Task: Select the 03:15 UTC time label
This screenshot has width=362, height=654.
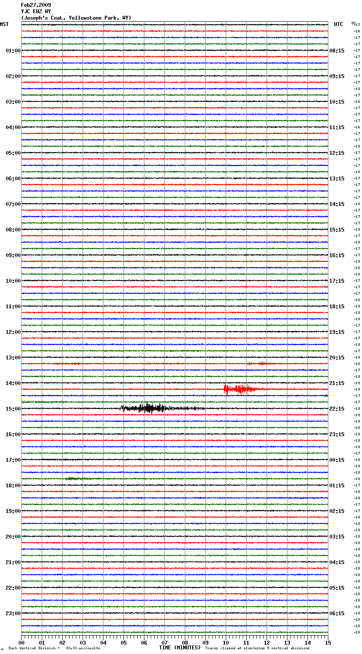Action: [x=337, y=537]
